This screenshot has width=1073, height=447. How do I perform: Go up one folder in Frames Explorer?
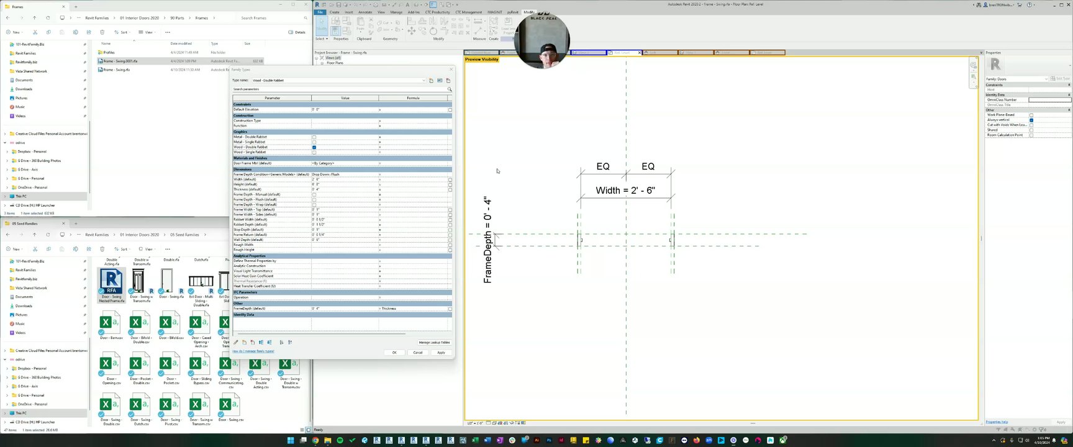[34, 18]
